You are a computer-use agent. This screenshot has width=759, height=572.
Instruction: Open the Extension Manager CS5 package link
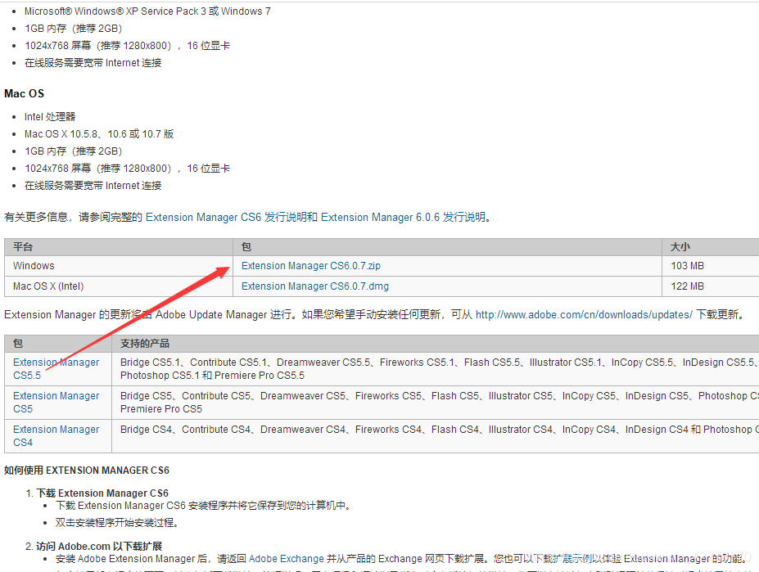(56, 402)
